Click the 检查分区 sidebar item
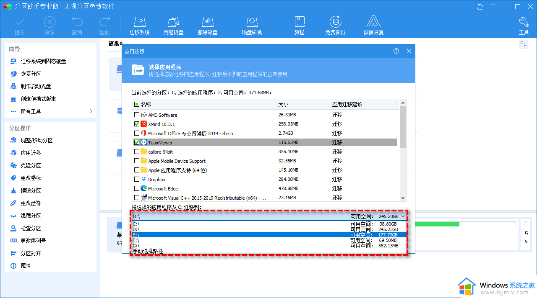 pyautogui.click(x=31, y=228)
